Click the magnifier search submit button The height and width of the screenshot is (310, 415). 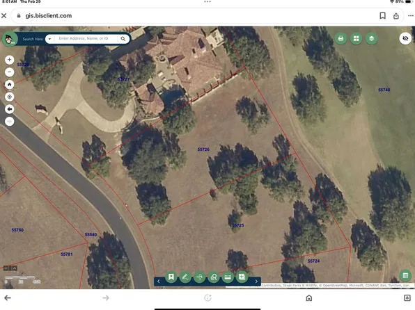(123, 39)
